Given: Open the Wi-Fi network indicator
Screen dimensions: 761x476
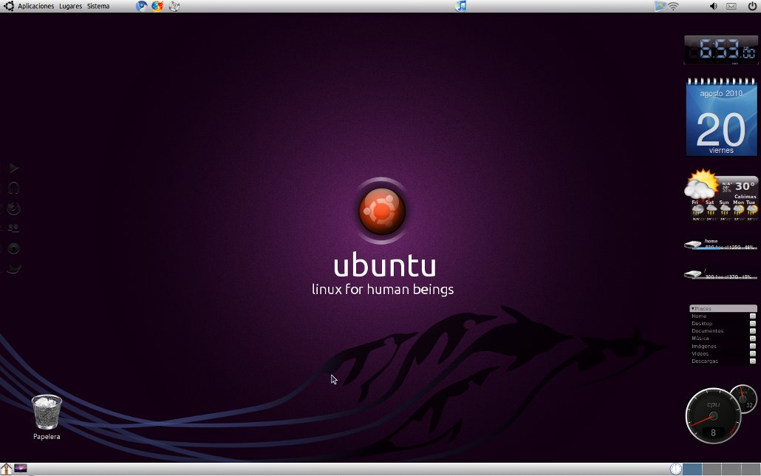Looking at the screenshot, I should point(673,7).
